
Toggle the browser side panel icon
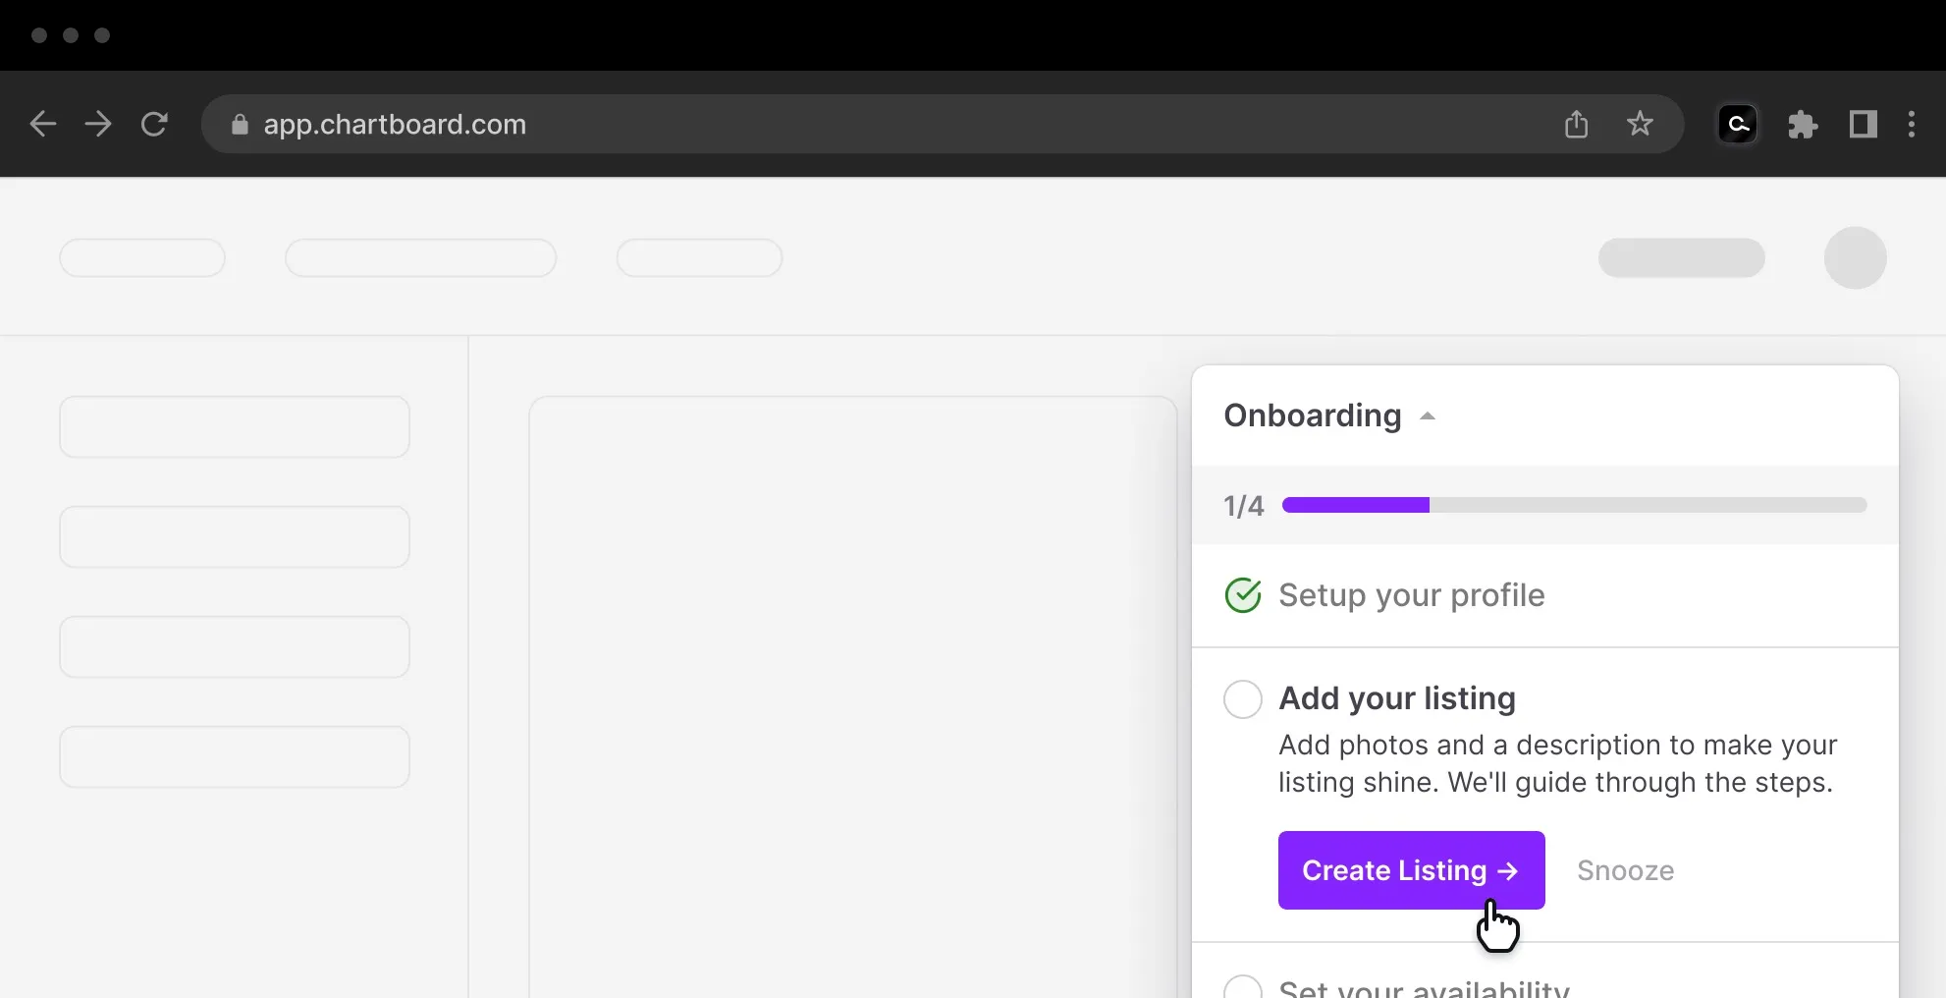1863,125
